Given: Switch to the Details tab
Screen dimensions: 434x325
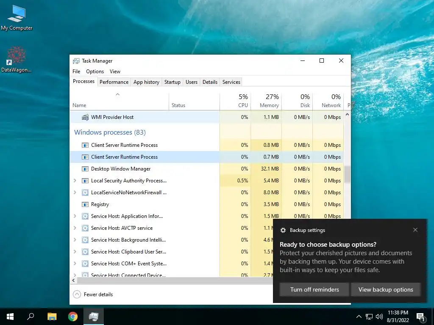Looking at the screenshot, I should tap(210, 82).
